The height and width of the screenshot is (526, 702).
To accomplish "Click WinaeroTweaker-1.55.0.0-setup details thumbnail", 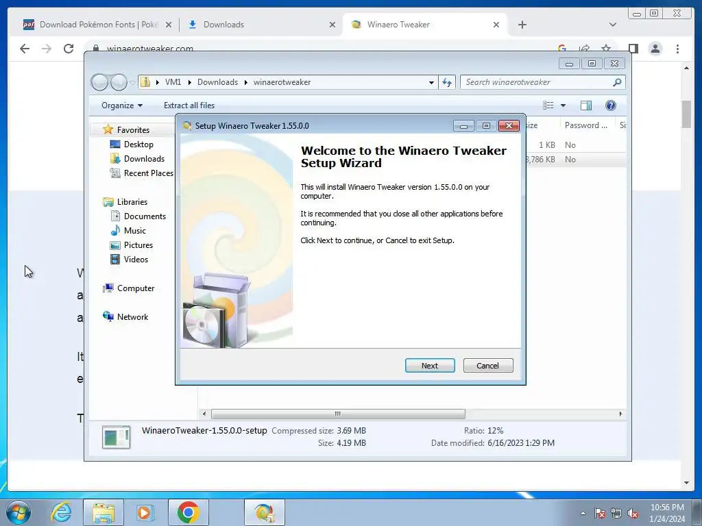I will point(116,437).
